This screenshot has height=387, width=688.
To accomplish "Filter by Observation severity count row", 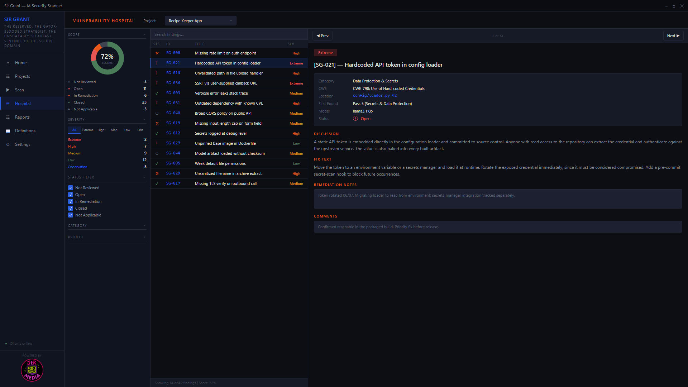I will tap(107, 167).
